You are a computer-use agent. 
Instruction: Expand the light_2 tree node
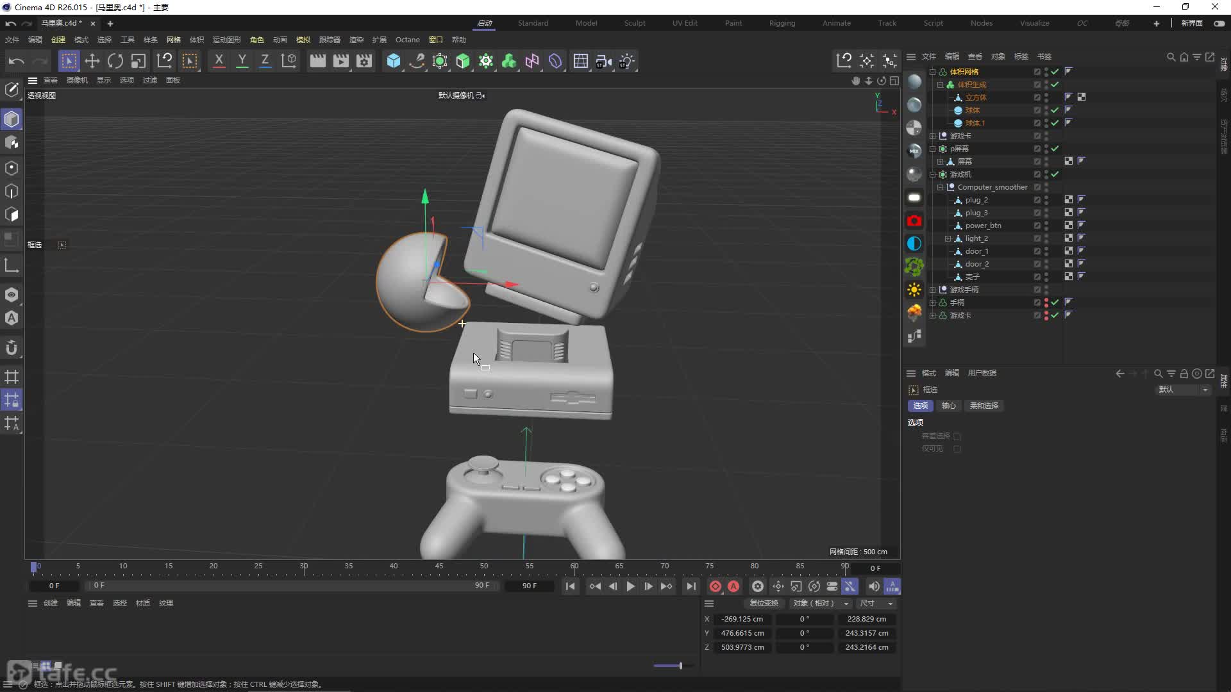948,238
